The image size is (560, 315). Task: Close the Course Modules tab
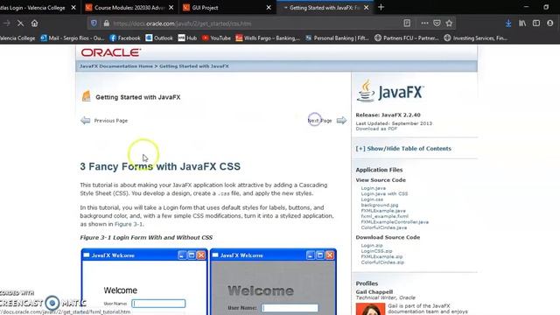pos(171,8)
